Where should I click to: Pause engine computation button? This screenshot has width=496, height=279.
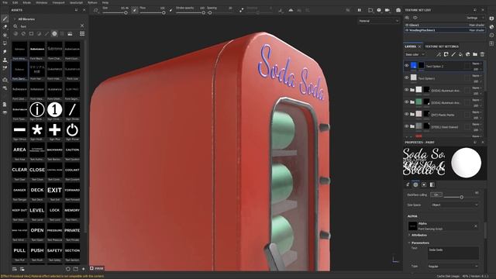tap(360, 10)
